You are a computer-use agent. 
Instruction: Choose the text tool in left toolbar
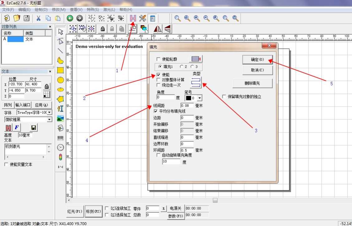point(60,108)
